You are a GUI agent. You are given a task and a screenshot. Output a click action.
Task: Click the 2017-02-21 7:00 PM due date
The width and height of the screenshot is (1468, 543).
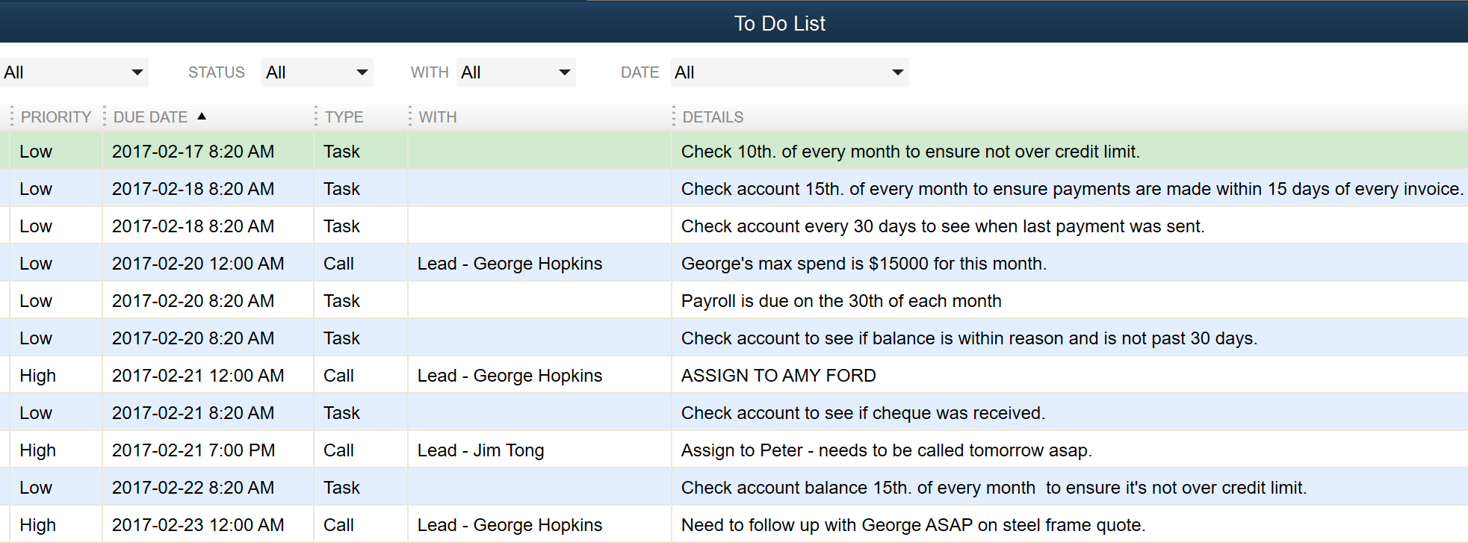(193, 450)
